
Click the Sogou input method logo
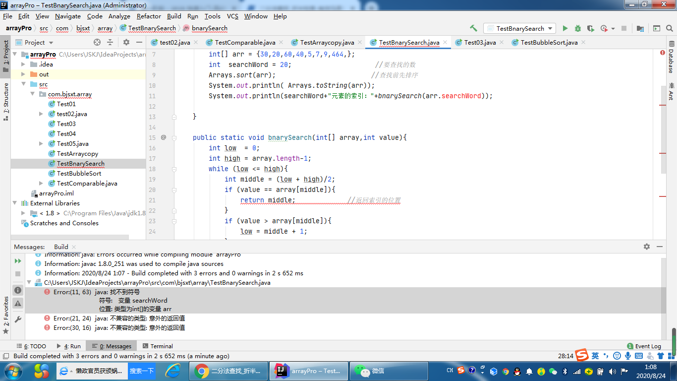[582, 355]
